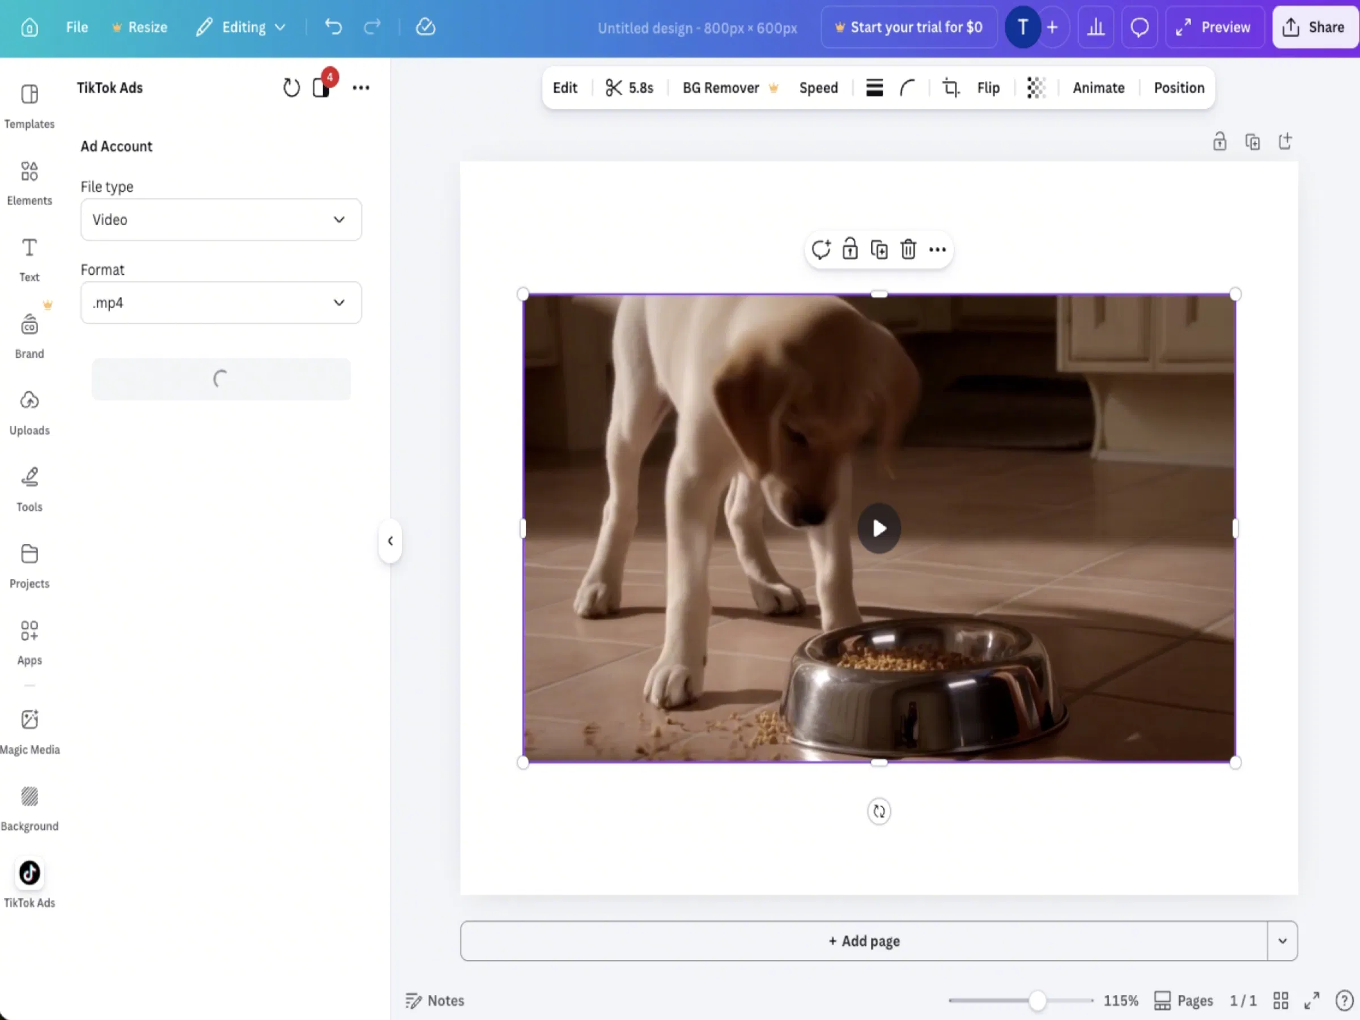The width and height of the screenshot is (1360, 1020).
Task: Delete the selected video element
Action: [x=908, y=250]
